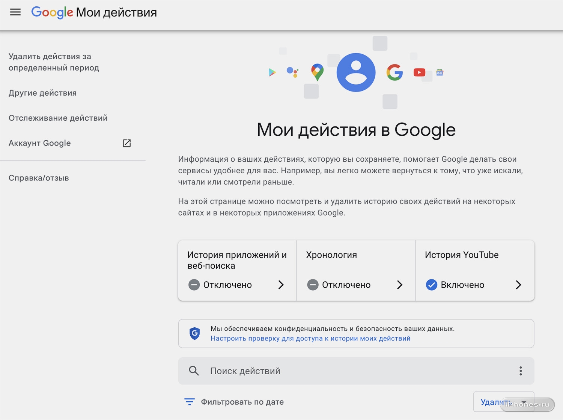The image size is (563, 420).
Task: Click the Мои действия header title
Action: 116,12
